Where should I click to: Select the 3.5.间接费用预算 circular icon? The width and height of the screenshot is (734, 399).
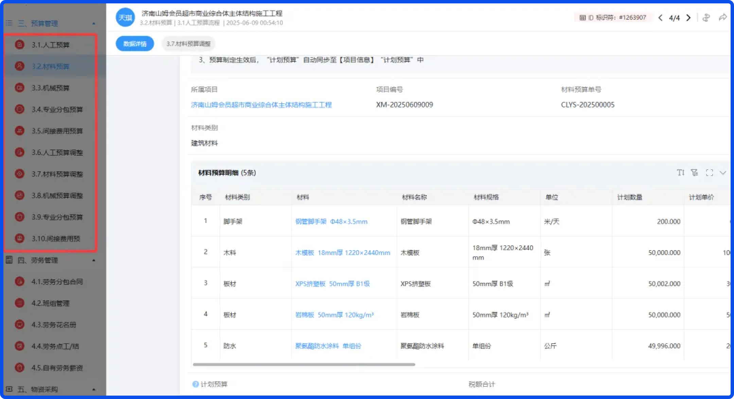point(19,131)
